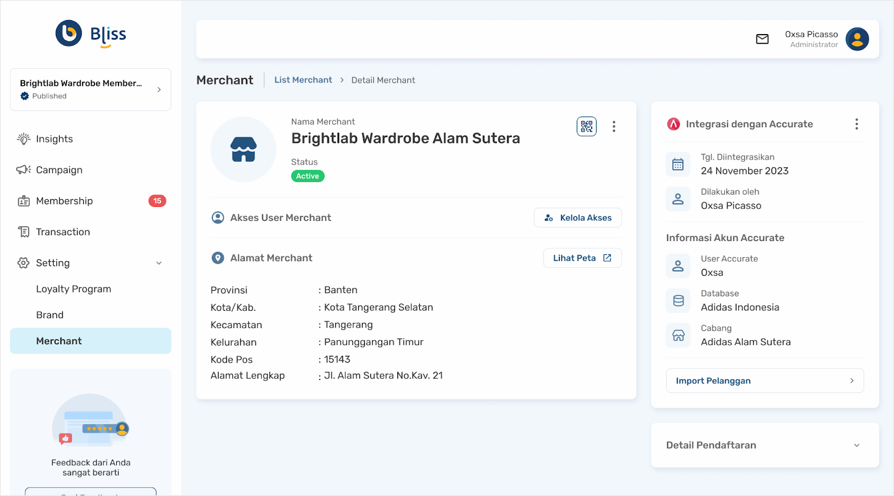This screenshot has height=496, width=894.
Task: Click the Accurate logo icon
Action: 674,124
